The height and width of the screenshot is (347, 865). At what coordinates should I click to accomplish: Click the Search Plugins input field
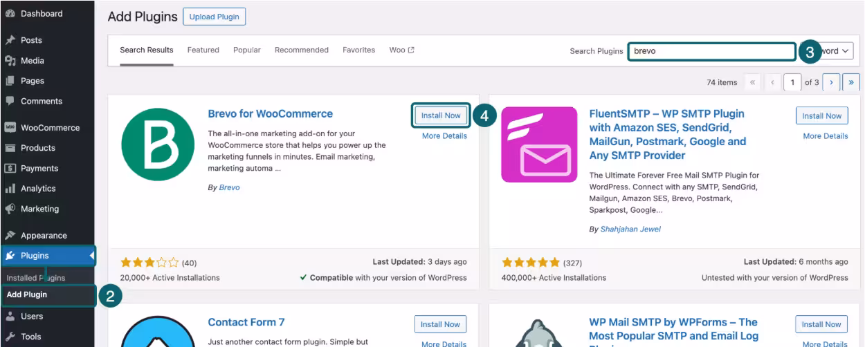tap(712, 51)
